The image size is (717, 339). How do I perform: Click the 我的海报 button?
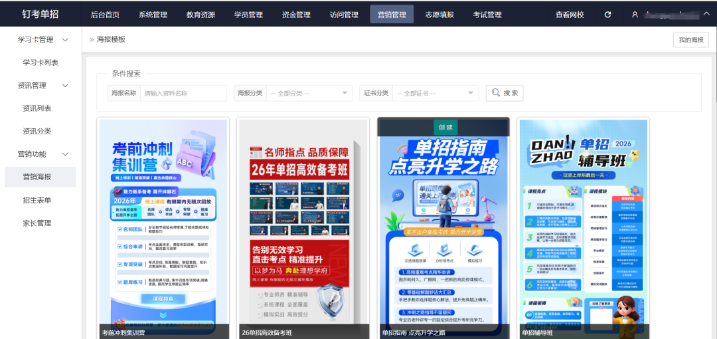tap(690, 40)
